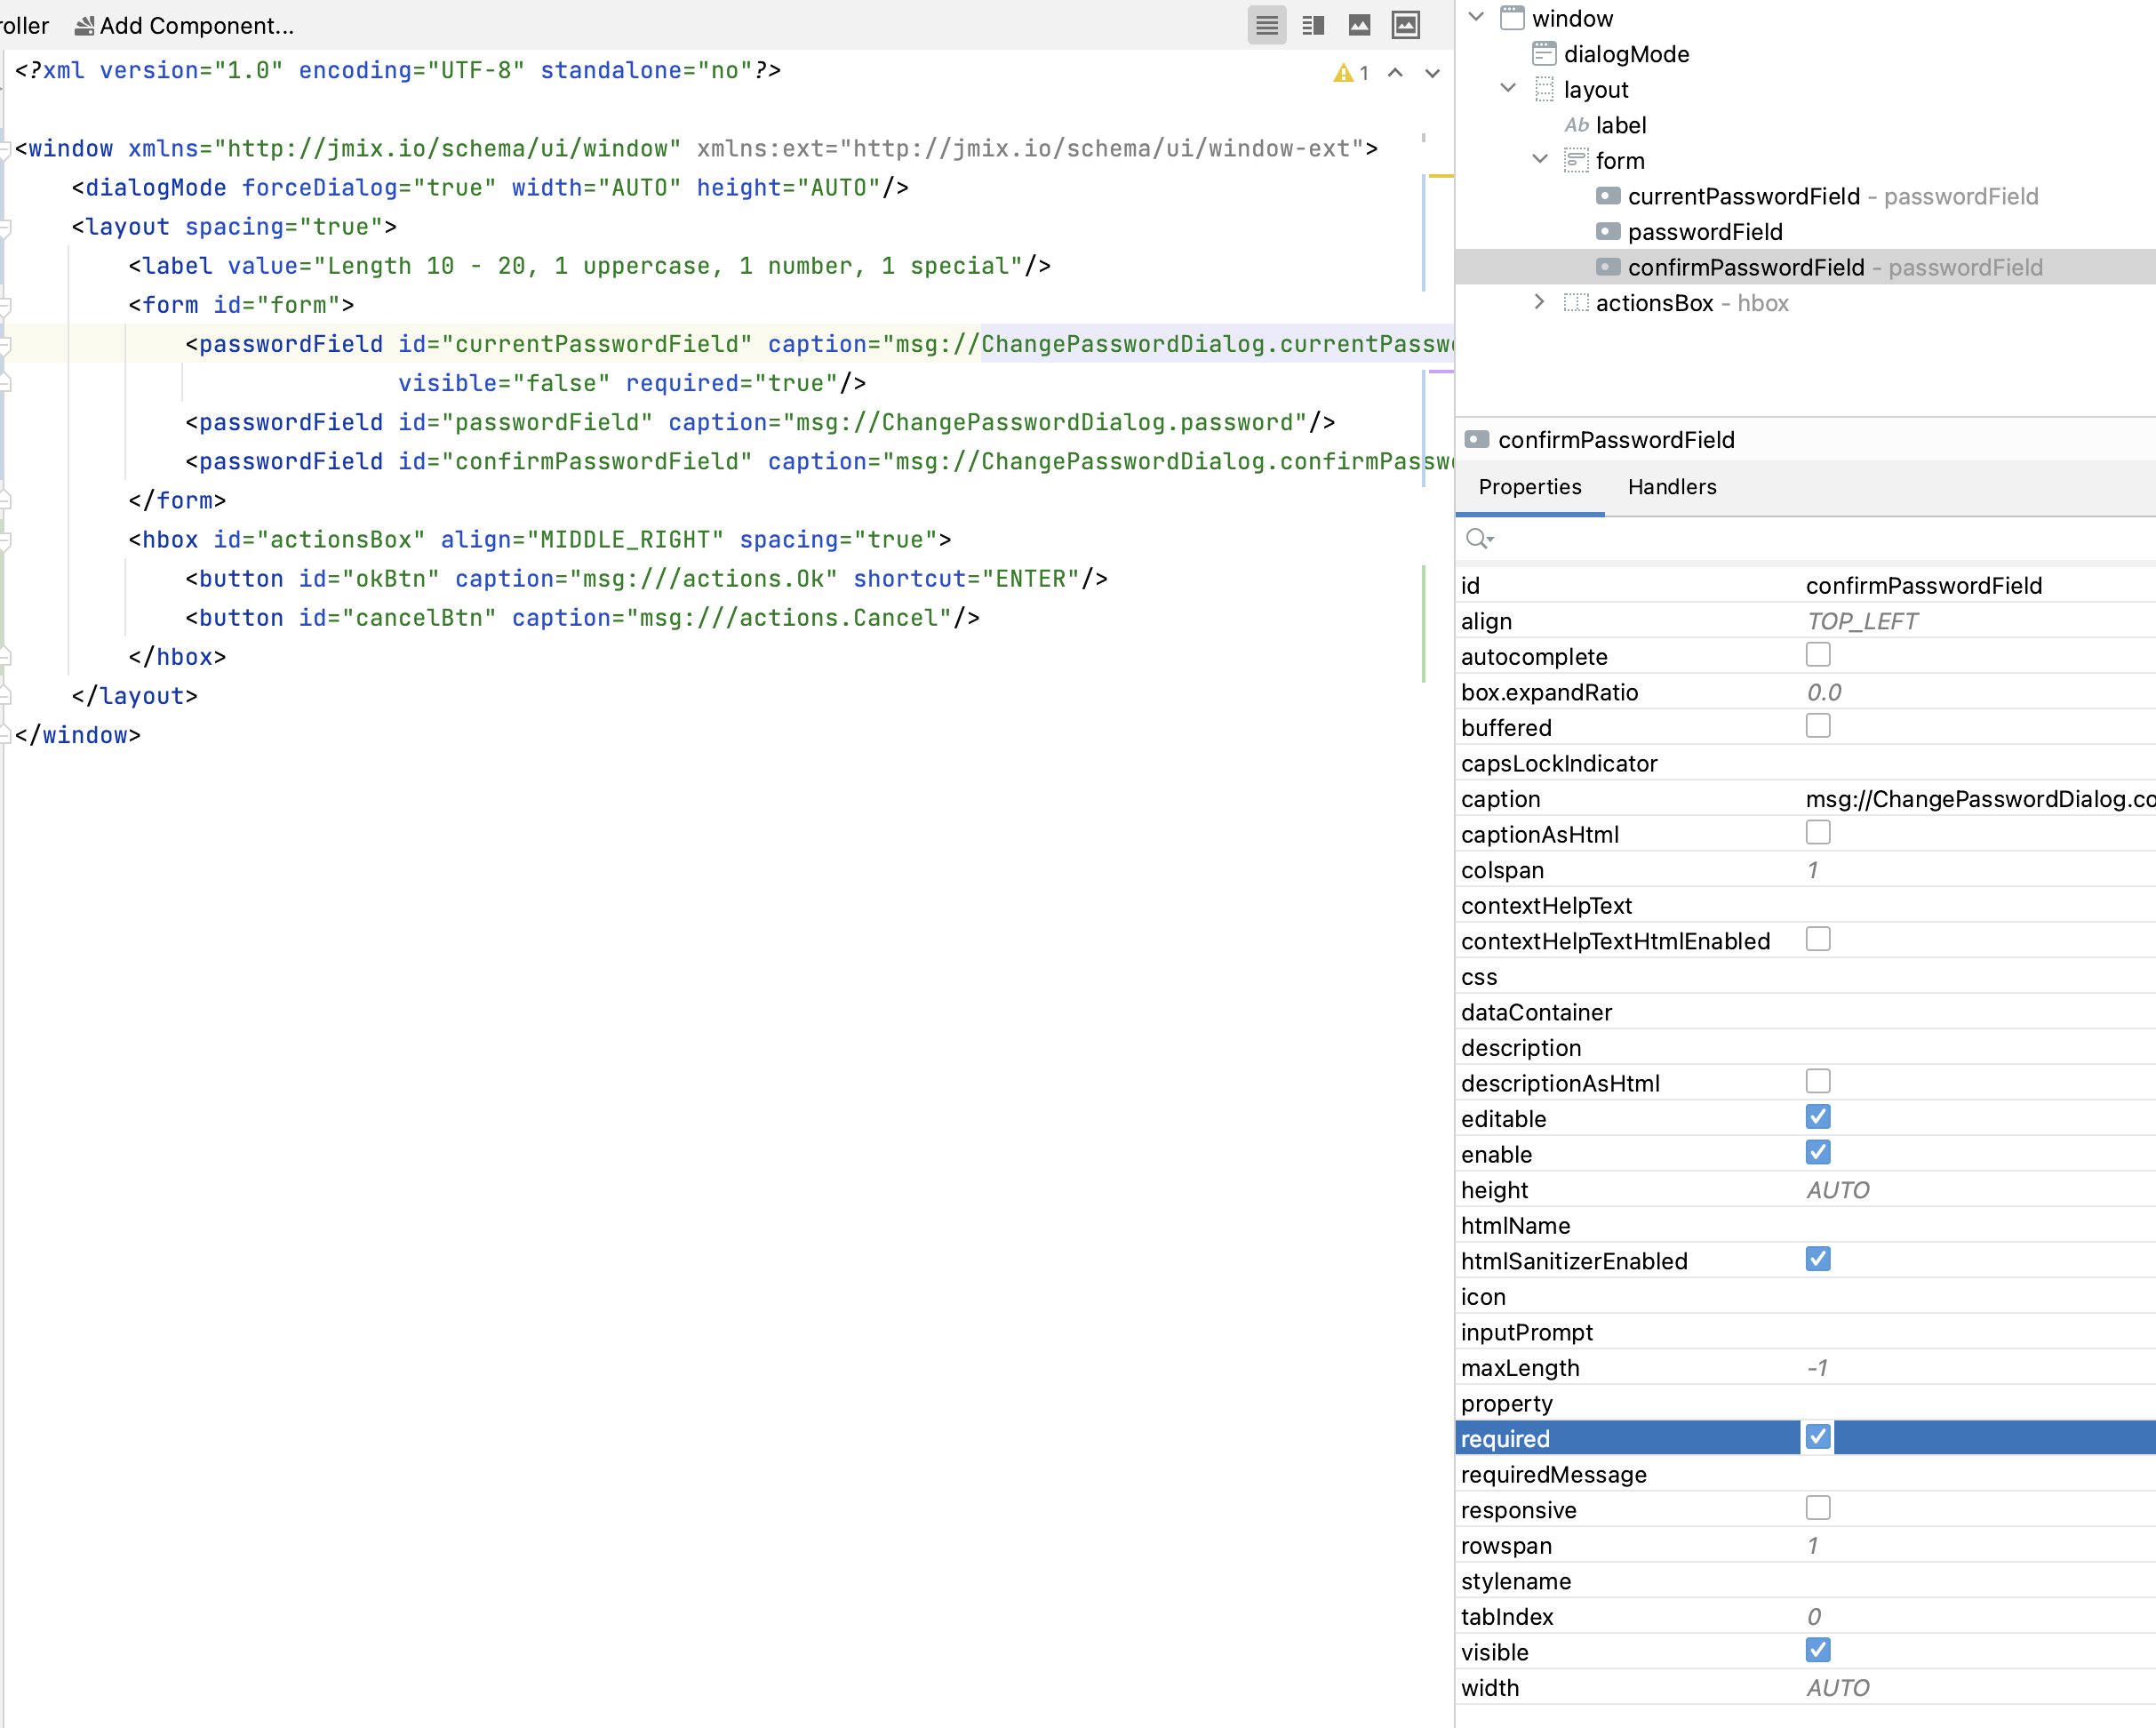Image resolution: width=2156 pixels, height=1728 pixels.
Task: Uncheck the visible checkbox
Action: [1818, 1650]
